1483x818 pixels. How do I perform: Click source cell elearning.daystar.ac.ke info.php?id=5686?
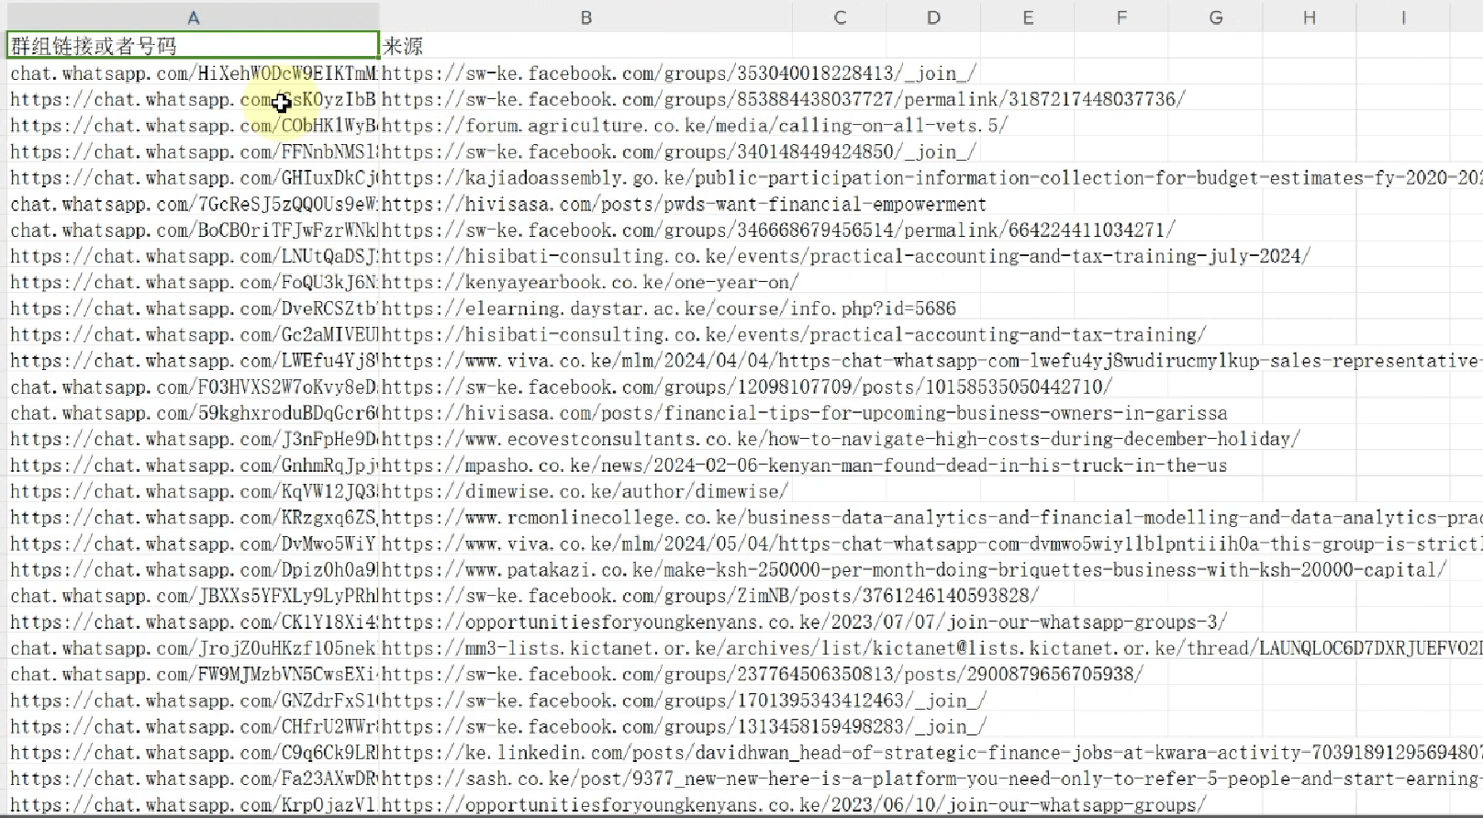pos(585,308)
